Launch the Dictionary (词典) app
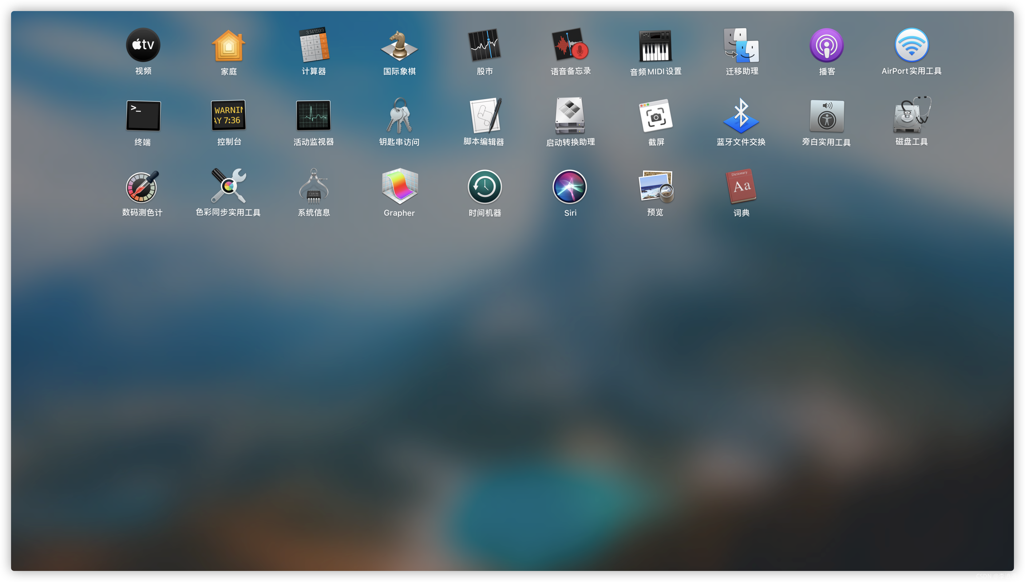The height and width of the screenshot is (582, 1025). [741, 186]
